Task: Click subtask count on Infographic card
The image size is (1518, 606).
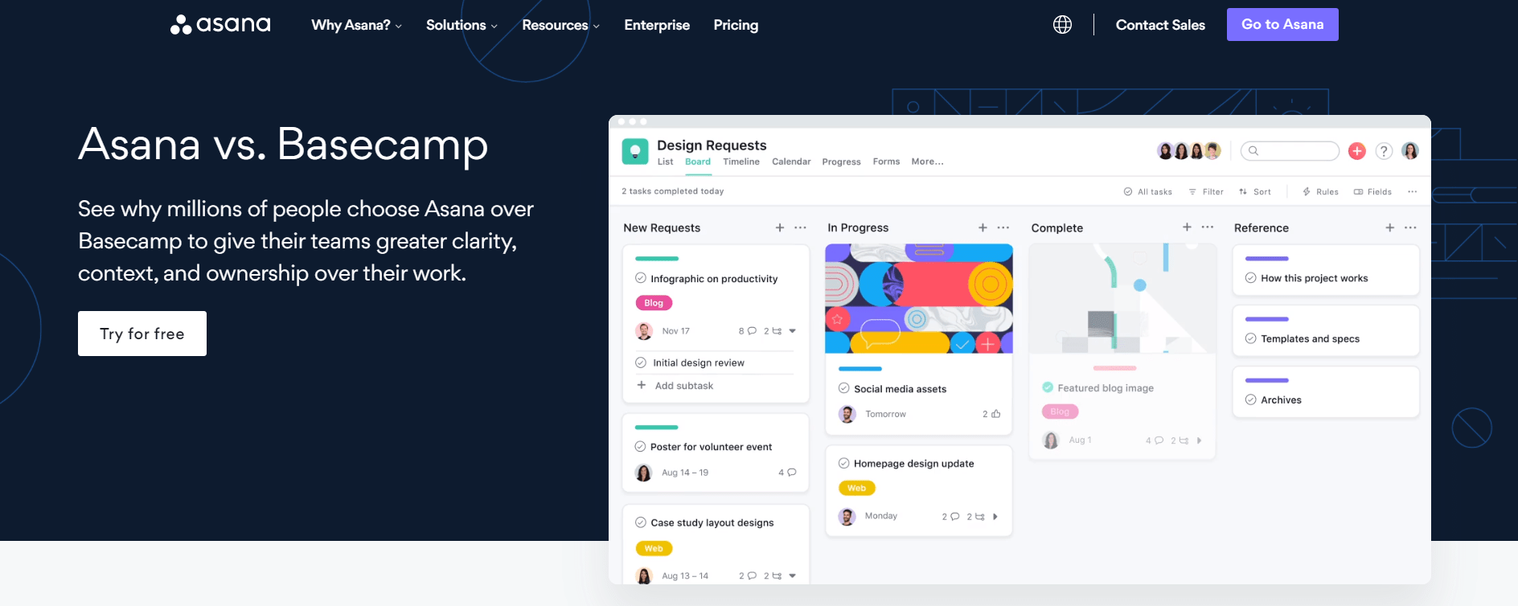Action: [772, 330]
